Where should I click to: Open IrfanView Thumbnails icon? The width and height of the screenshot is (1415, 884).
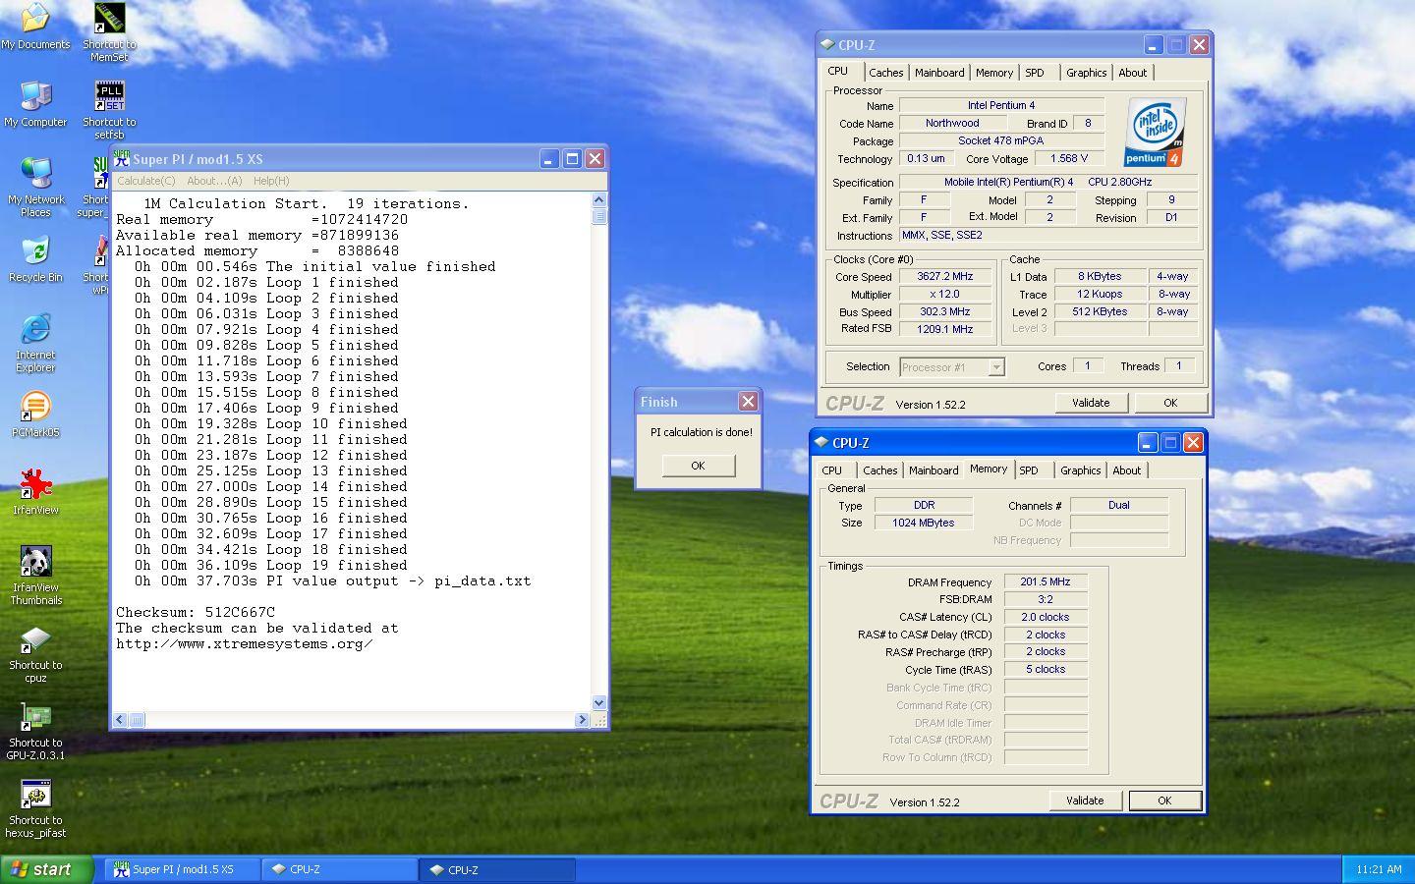point(35,576)
